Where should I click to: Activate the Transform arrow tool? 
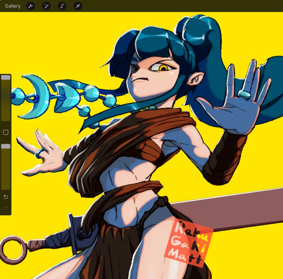tap(78, 6)
